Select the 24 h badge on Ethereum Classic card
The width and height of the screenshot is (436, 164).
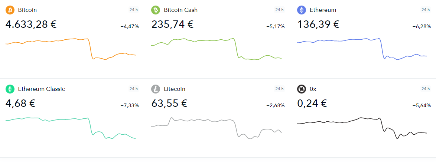point(133,89)
